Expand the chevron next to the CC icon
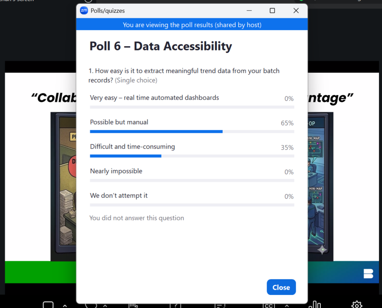 287,305
